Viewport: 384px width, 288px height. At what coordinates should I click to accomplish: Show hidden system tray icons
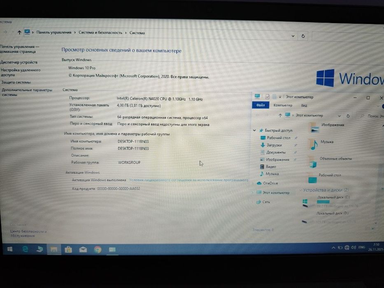[333, 248]
